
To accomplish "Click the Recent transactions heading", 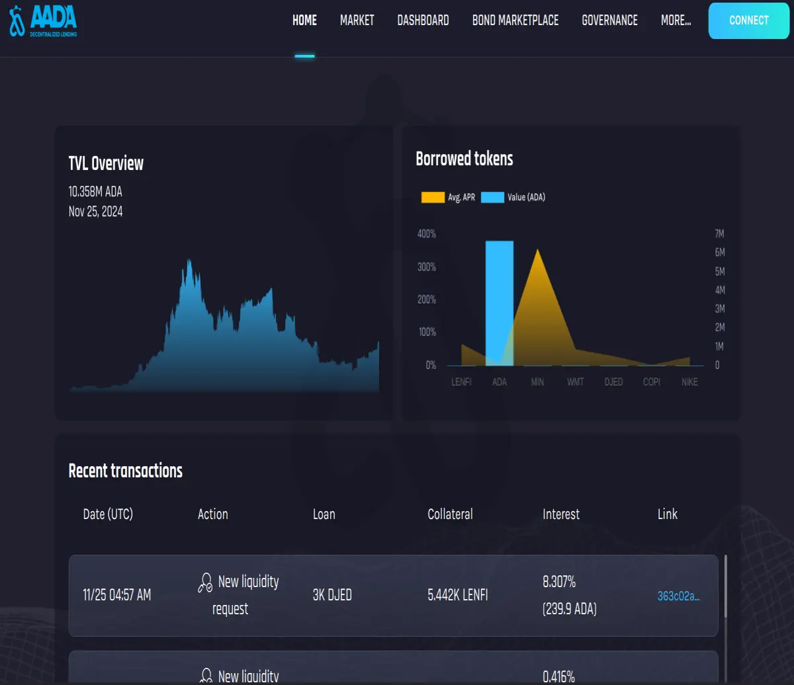I will [126, 471].
